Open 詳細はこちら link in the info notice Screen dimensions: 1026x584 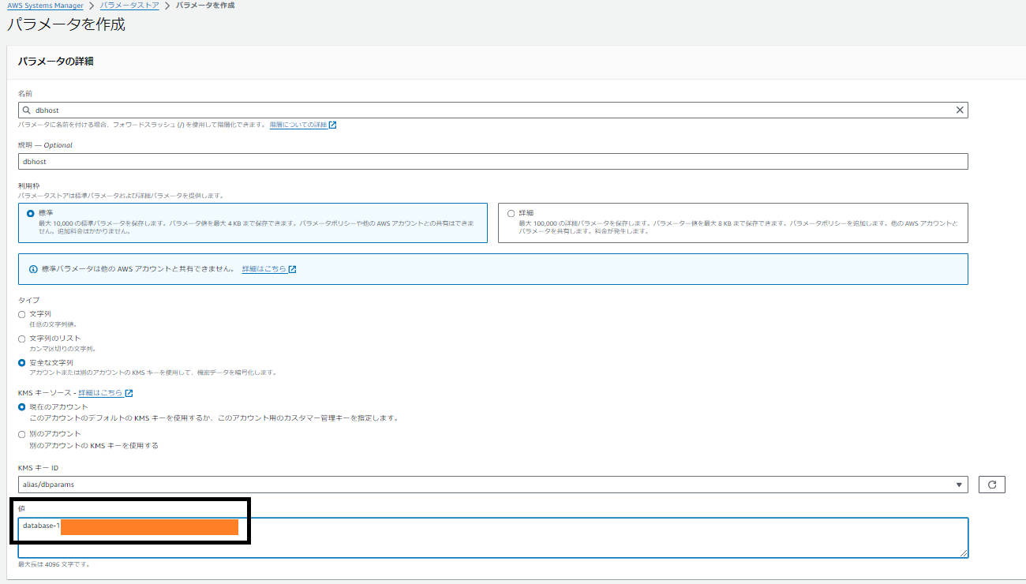pyautogui.click(x=264, y=269)
